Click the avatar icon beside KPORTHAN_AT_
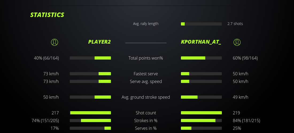The image size is (294, 133). click(x=237, y=42)
